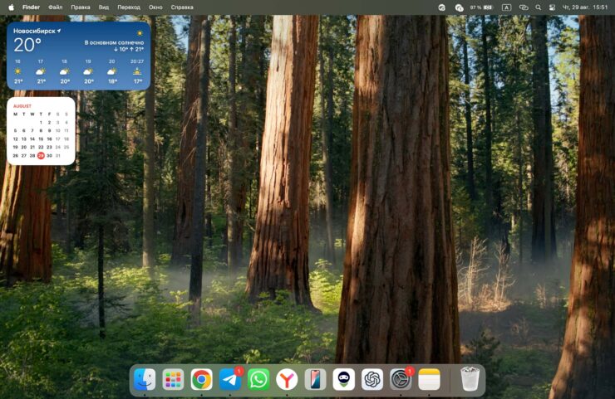615x399 pixels.
Task: Click В основном солнечно weather description
Action: pos(114,42)
